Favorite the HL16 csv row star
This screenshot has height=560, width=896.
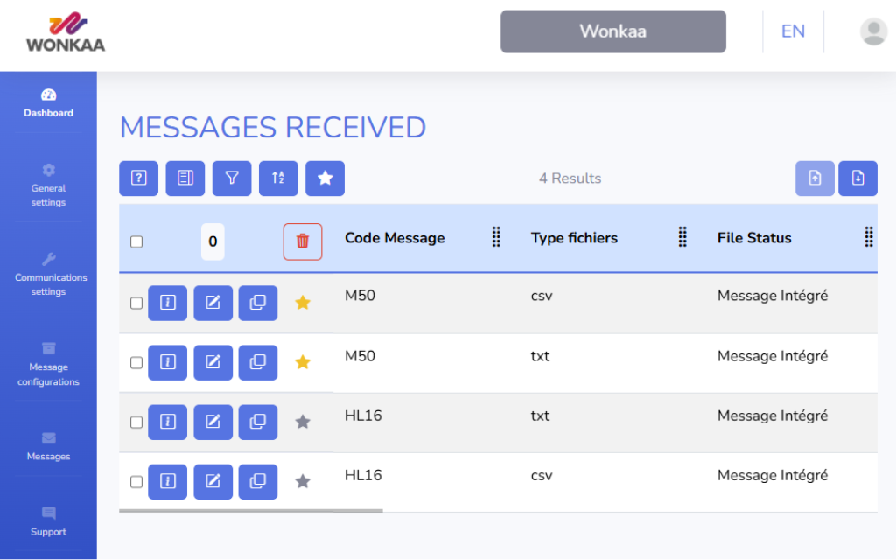click(303, 481)
